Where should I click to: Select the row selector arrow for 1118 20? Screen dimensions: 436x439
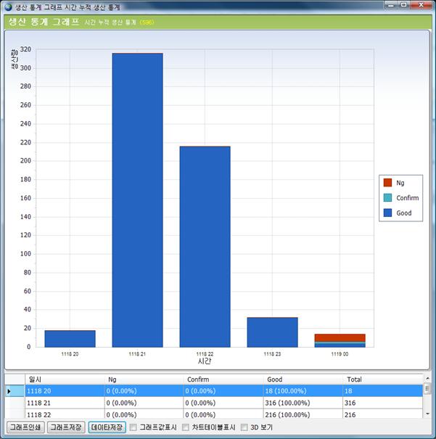click(15, 391)
